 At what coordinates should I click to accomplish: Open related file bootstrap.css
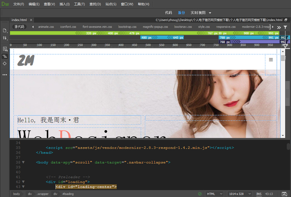[x=127, y=27]
